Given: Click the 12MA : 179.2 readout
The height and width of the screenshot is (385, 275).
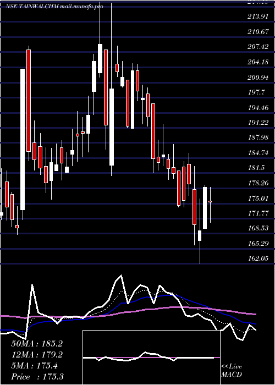Looking at the screenshot, I should pos(37,355).
